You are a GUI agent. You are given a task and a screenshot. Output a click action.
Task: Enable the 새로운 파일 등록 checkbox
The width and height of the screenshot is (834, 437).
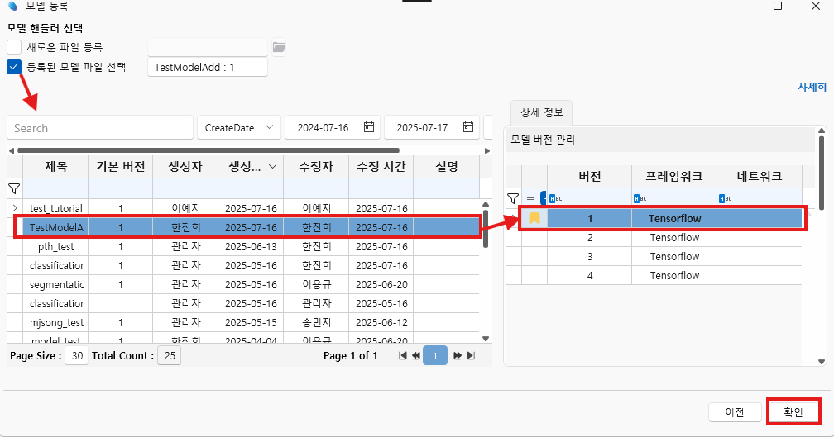click(x=14, y=47)
